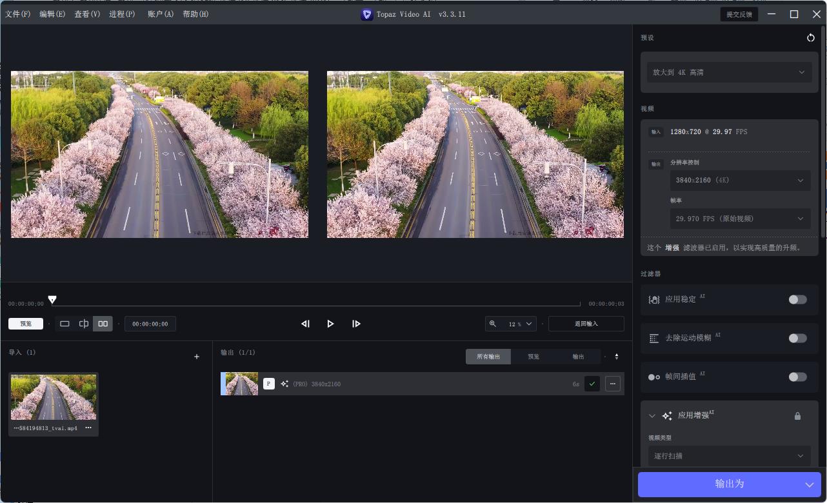827x503 pixels.
Task: Click the timeline playhead marker
Action: pyautogui.click(x=52, y=299)
